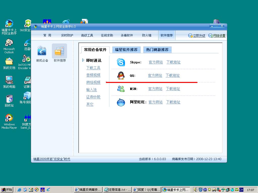The image size is (258, 193).
Task: Open Windows Media Player desktop icon
Action: (x=9, y=121)
